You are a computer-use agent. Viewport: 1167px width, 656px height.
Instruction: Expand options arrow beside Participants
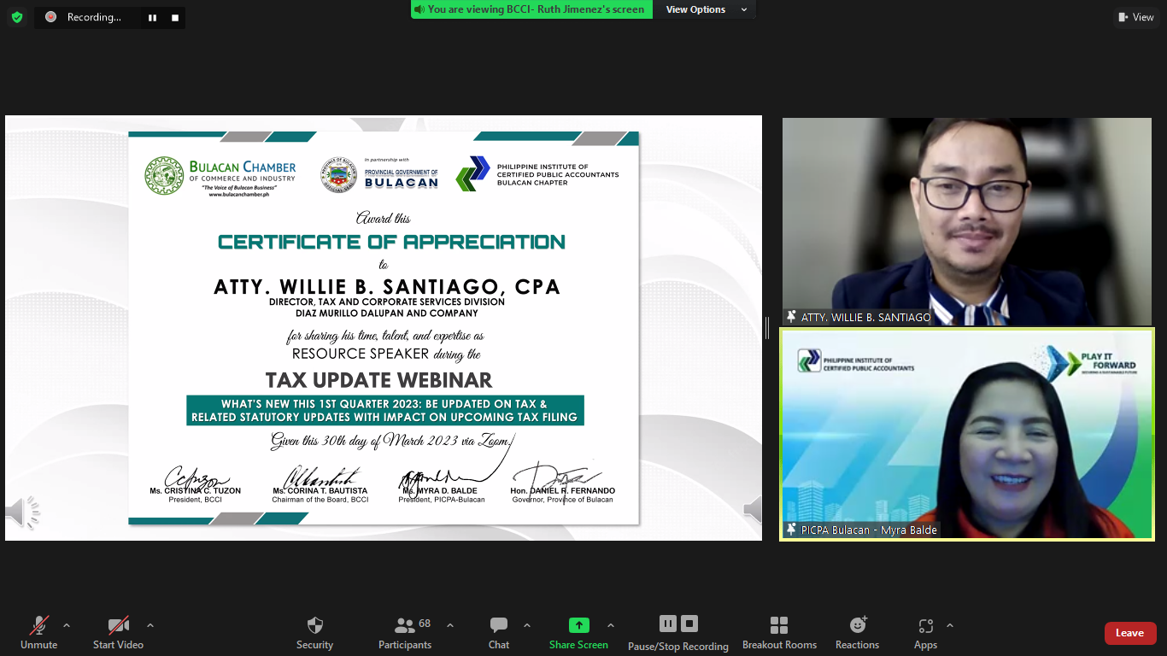450,625
